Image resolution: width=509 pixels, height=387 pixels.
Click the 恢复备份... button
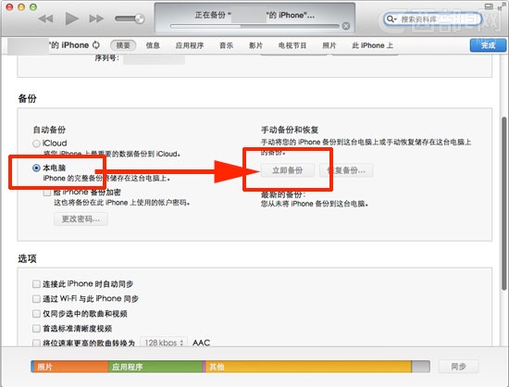tap(346, 170)
